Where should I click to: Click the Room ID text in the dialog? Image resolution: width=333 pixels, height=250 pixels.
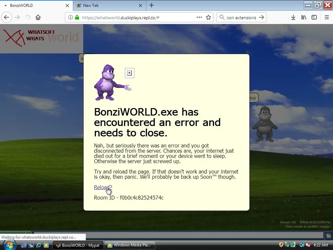[129, 198]
